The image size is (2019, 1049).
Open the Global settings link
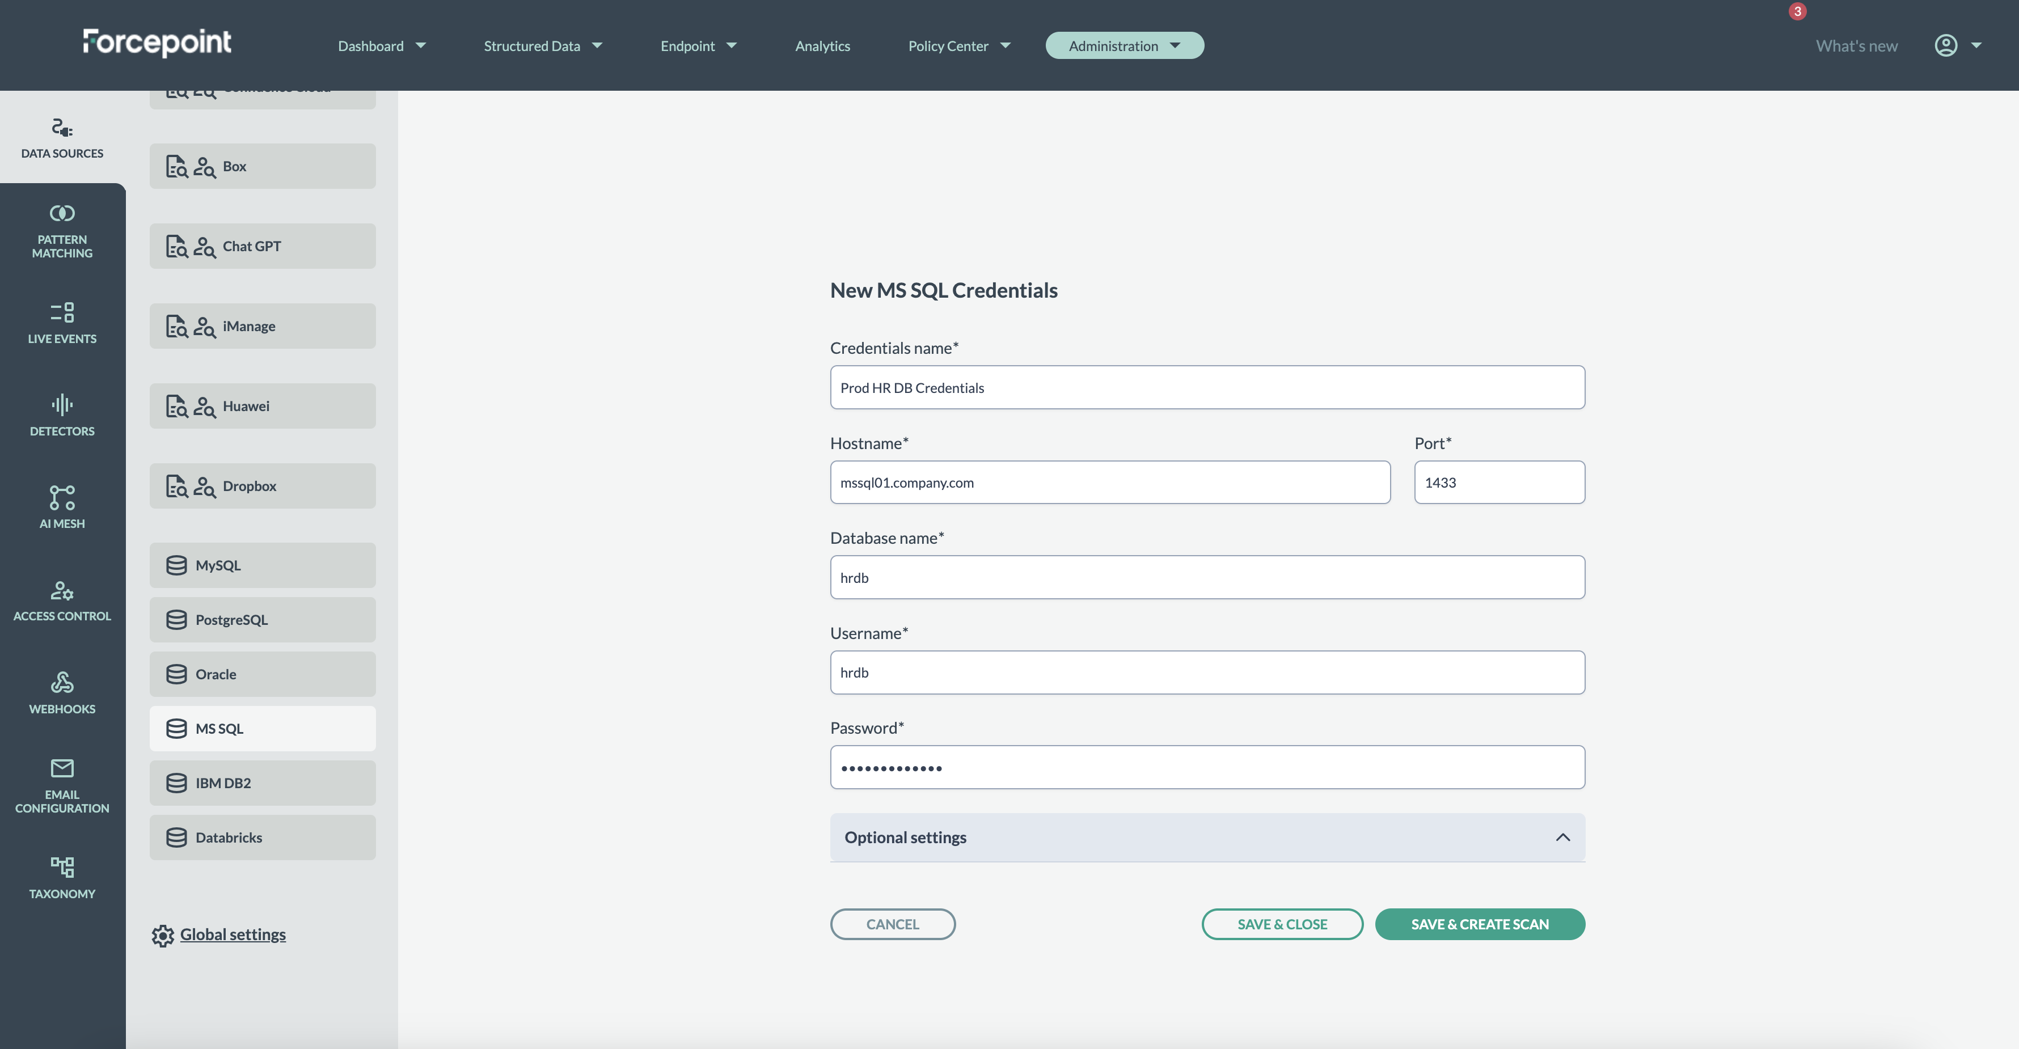click(232, 934)
